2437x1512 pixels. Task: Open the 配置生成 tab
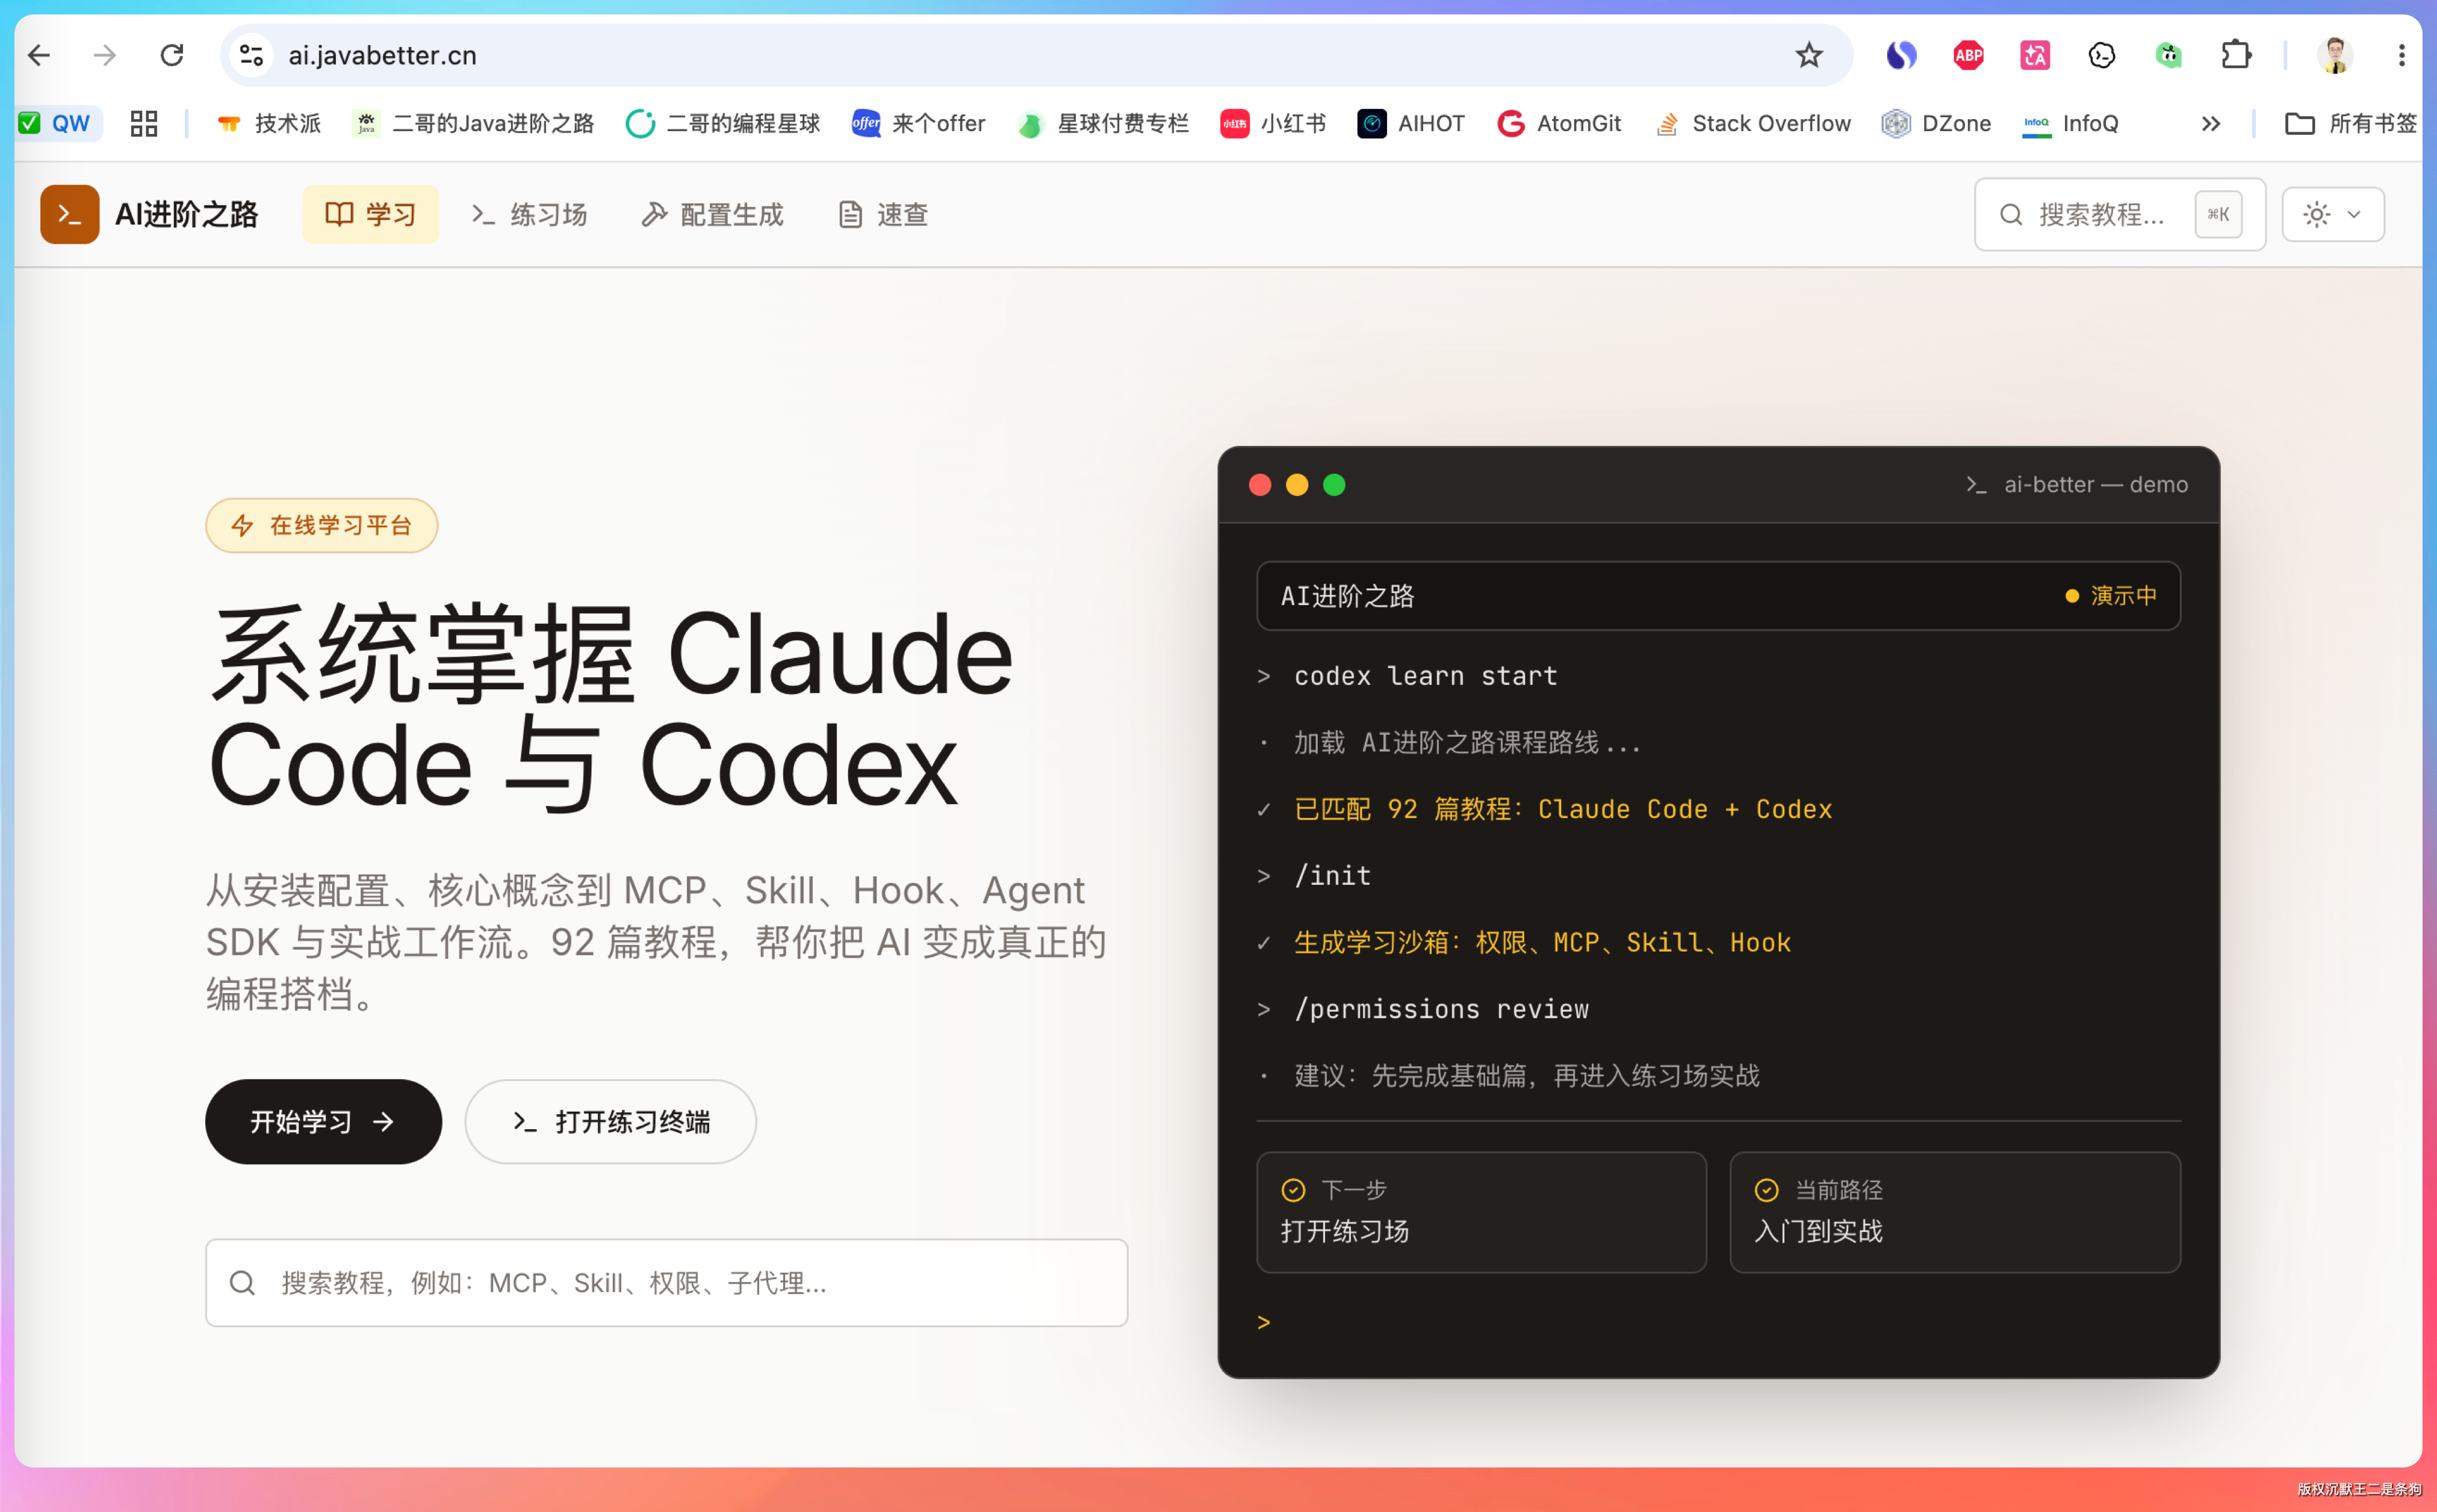point(712,214)
